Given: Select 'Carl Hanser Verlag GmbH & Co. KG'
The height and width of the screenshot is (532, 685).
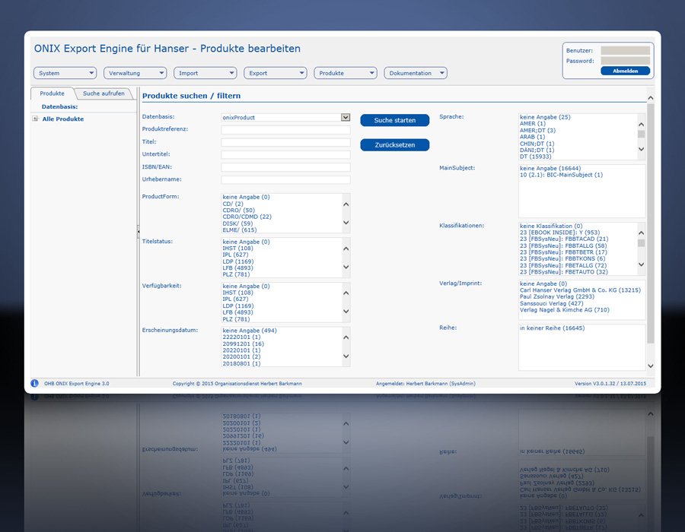Looking at the screenshot, I should (580, 290).
